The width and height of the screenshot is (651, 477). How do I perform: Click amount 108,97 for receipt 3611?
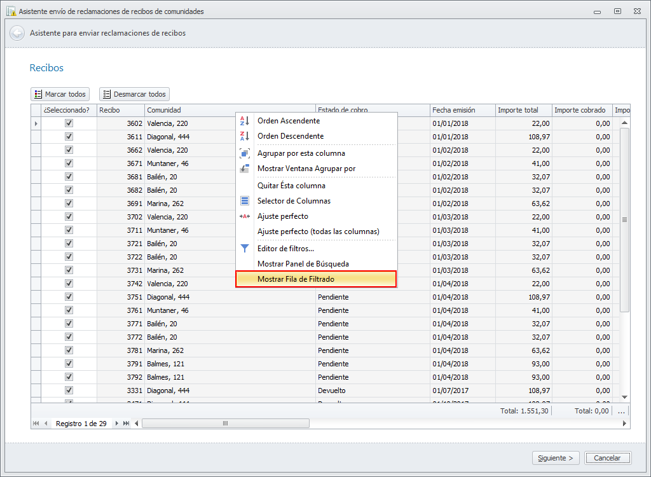tap(524, 137)
